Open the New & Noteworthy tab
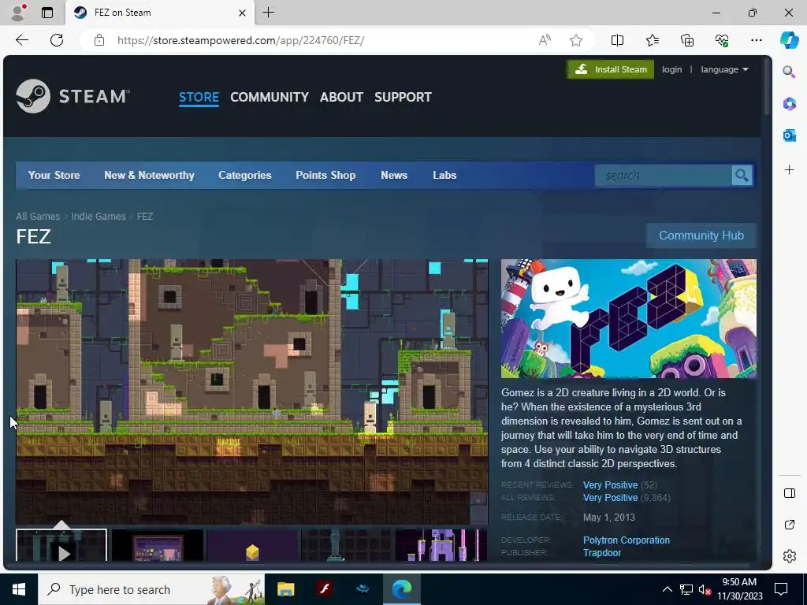This screenshot has width=807, height=605. click(149, 176)
